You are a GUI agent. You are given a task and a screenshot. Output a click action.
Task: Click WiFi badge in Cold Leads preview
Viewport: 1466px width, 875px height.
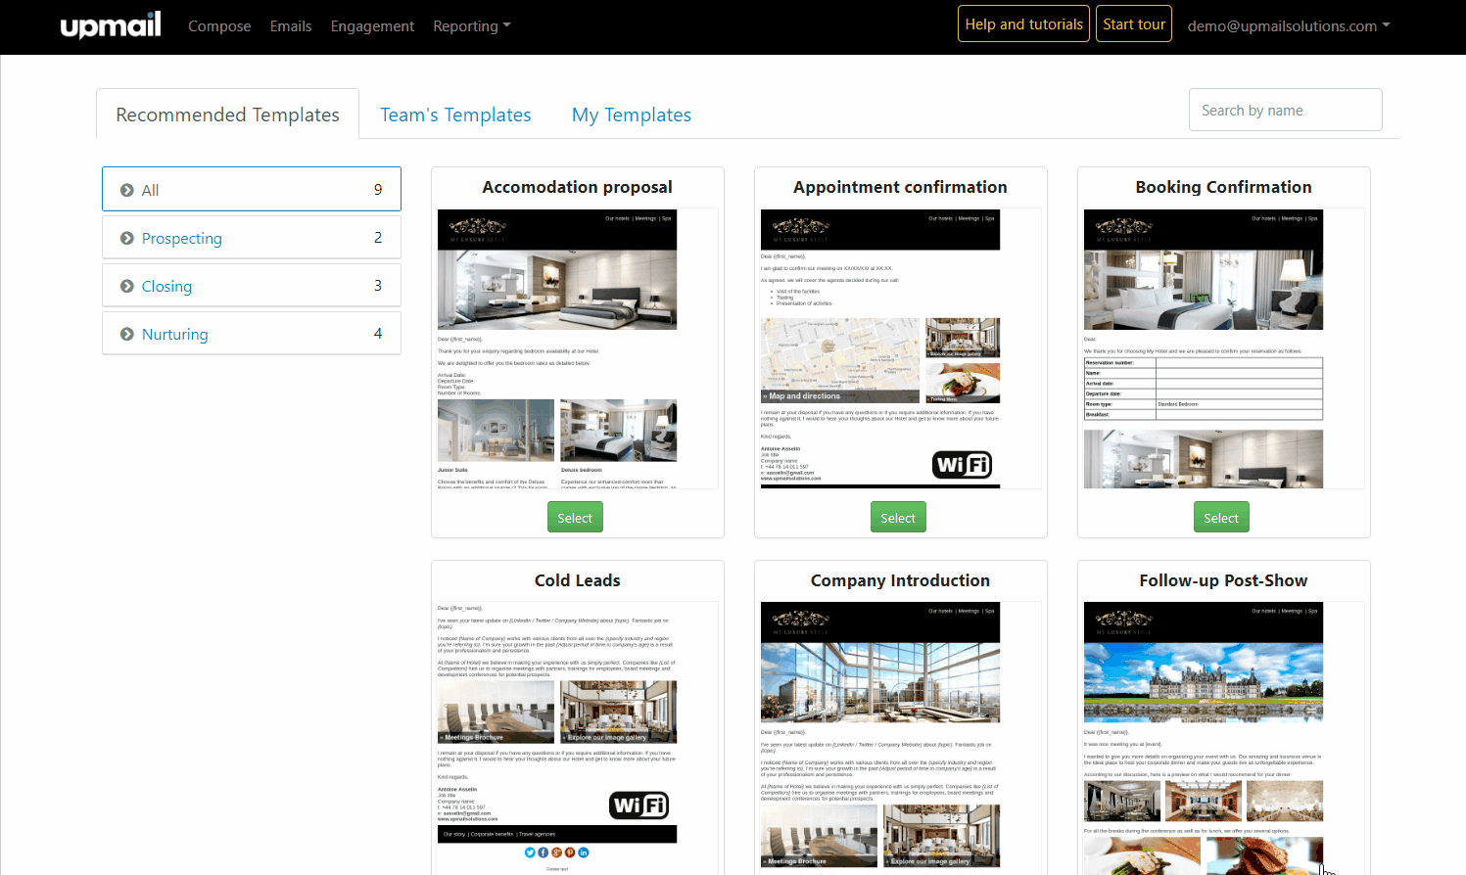639,806
